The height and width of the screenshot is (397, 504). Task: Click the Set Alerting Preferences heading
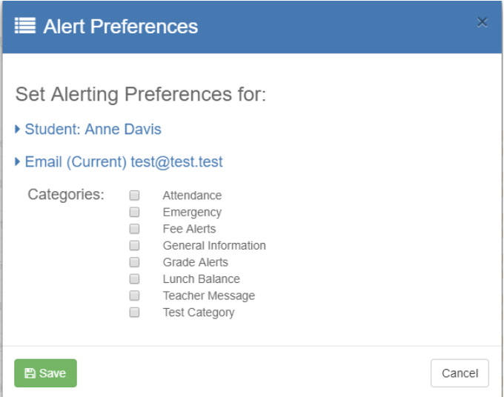[141, 95]
